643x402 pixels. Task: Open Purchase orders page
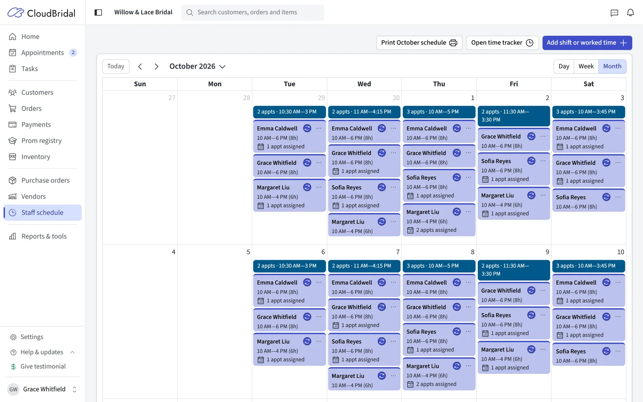point(43,180)
